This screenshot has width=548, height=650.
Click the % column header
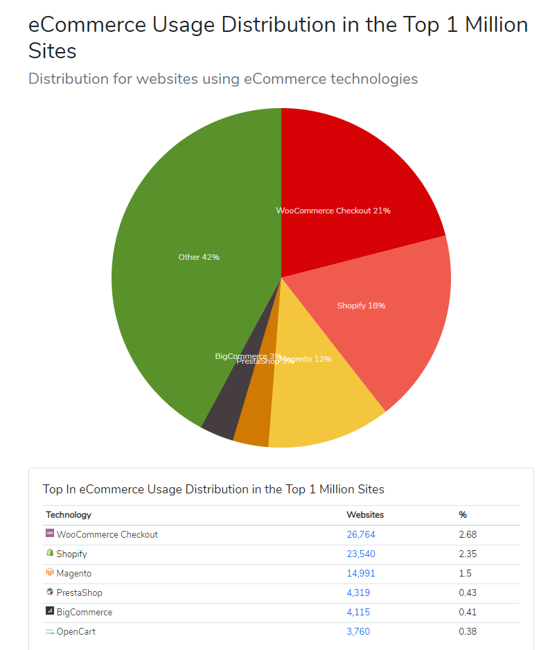(463, 515)
